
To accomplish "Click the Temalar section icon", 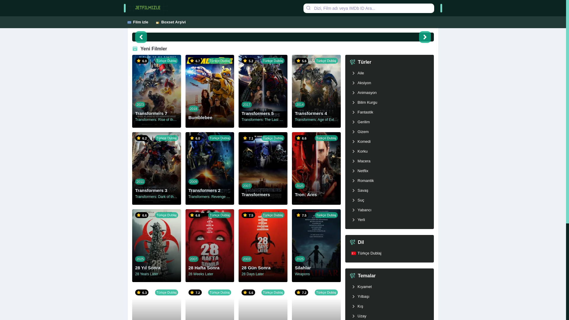I will tap(352, 276).
